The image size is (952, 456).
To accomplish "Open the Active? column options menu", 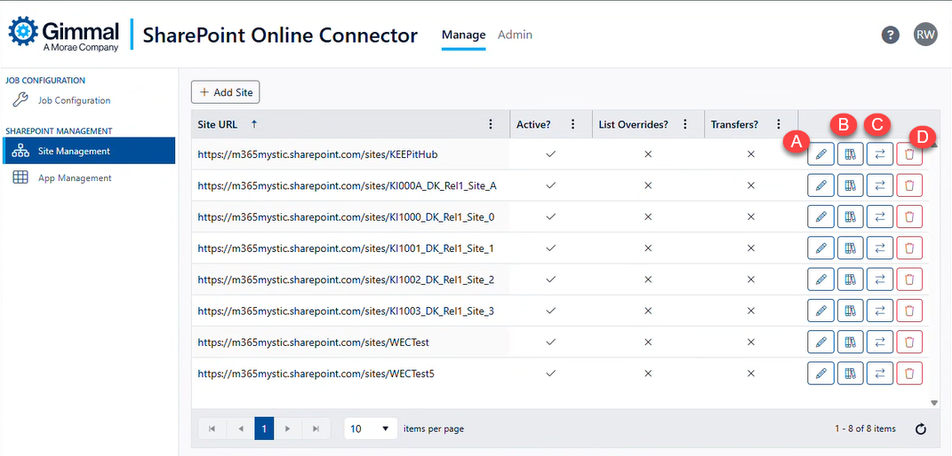I will (x=573, y=125).
